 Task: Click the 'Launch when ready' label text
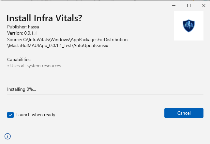pos(36,115)
